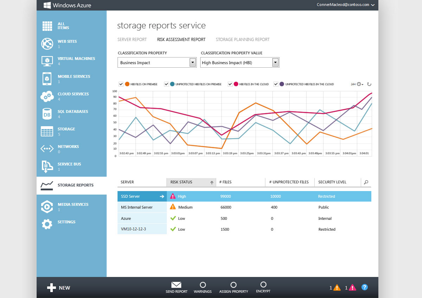The height and width of the screenshot is (298, 422).
Task: Select the MS Internal Server row
Action: (x=244, y=207)
